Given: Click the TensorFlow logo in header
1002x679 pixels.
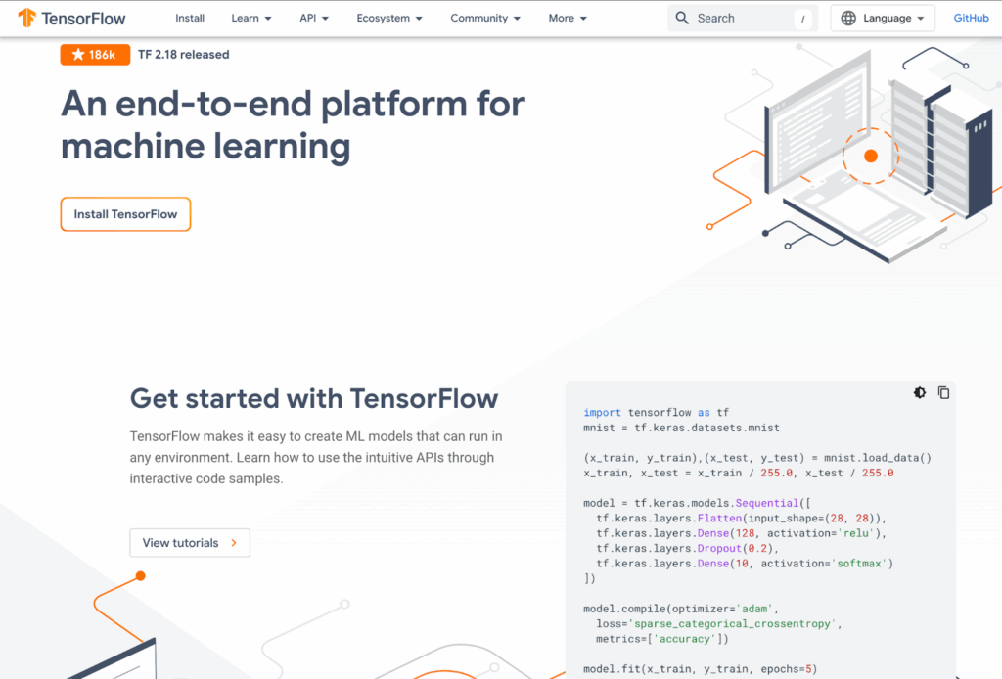Looking at the screenshot, I should tap(71, 18).
